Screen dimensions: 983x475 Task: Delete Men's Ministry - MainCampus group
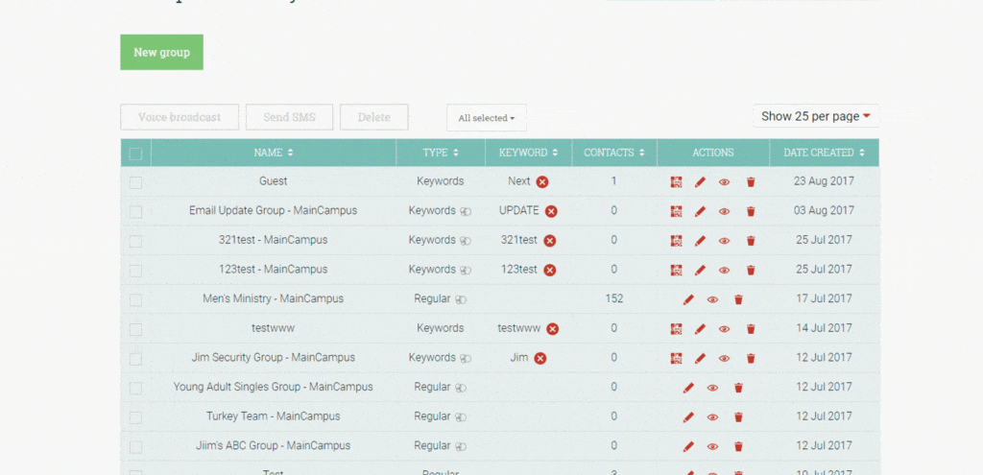(x=738, y=299)
